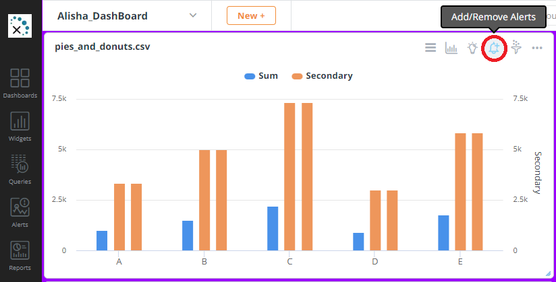Open Queries from the sidebar
The width and height of the screenshot is (556, 282).
point(20,169)
